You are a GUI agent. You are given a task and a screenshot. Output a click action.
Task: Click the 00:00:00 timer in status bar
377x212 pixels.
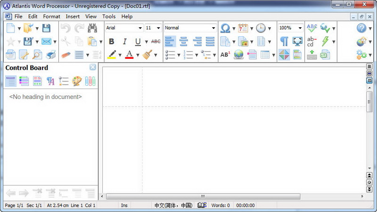tap(245, 205)
